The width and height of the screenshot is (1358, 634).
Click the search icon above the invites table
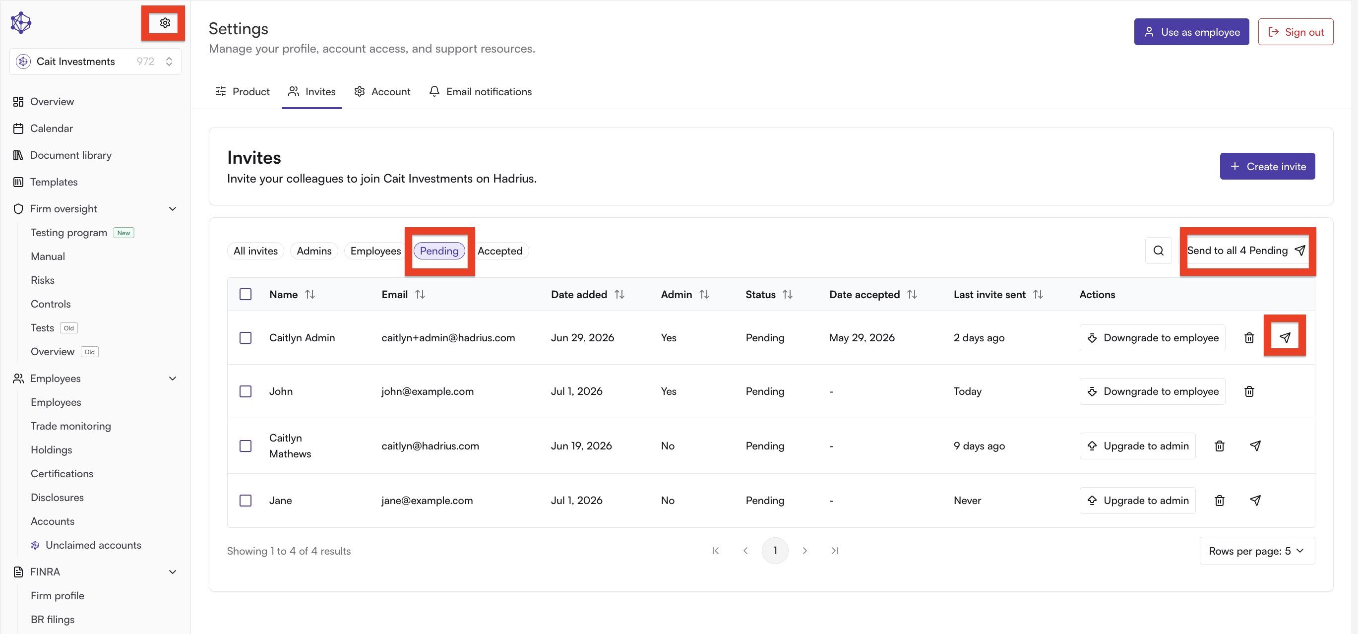point(1158,251)
